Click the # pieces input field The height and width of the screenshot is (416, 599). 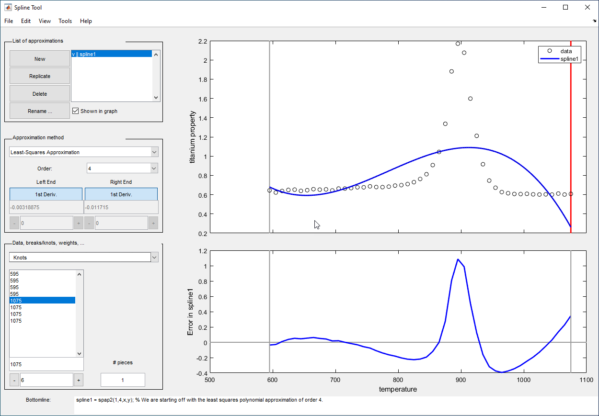123,380
